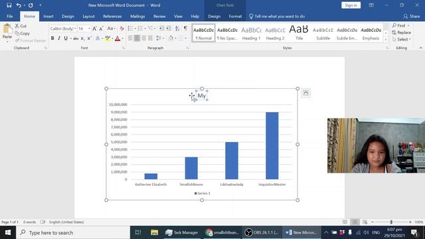Click the Share button
This screenshot has height=239, width=425.
pyautogui.click(x=412, y=16)
